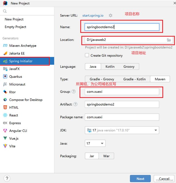Select Spring Initializr generator
Viewport: 176px width, 183px height.
[x=27, y=61]
